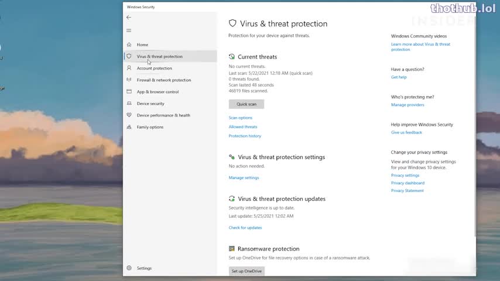Click 'Security intelligence is up to date.' text
The height and width of the screenshot is (281, 500).
[262, 208]
